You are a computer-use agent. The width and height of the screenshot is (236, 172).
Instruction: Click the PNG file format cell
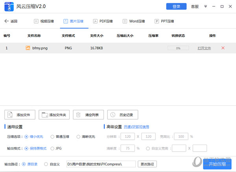click(x=68, y=48)
